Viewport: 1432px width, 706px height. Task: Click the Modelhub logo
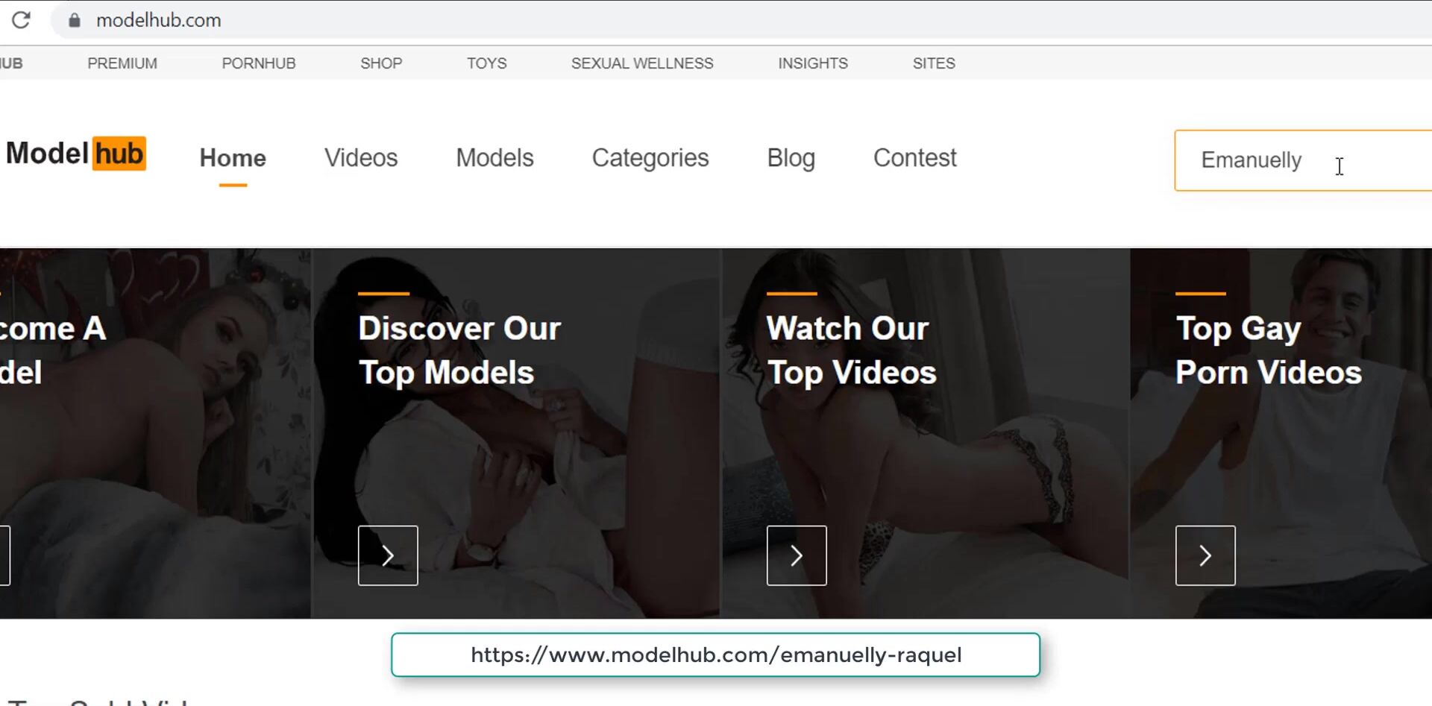pos(76,154)
